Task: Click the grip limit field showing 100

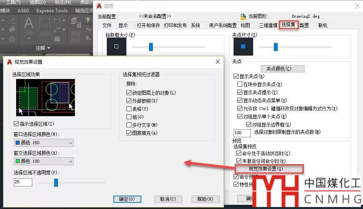Action: [x=242, y=133]
